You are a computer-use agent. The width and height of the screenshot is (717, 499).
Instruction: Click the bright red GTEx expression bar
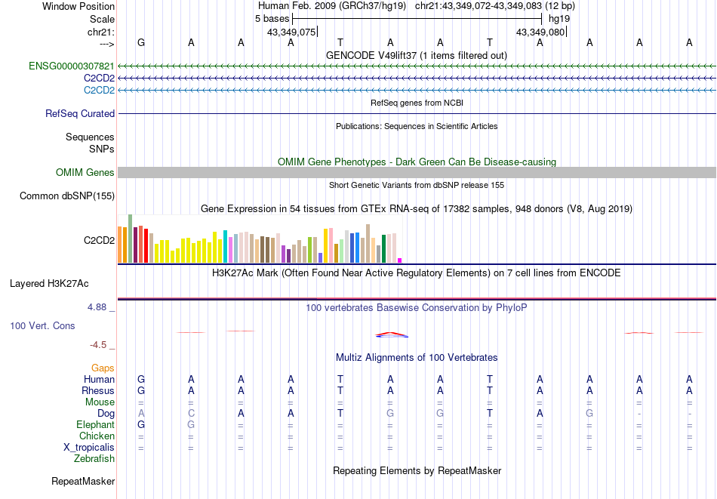tap(146, 245)
